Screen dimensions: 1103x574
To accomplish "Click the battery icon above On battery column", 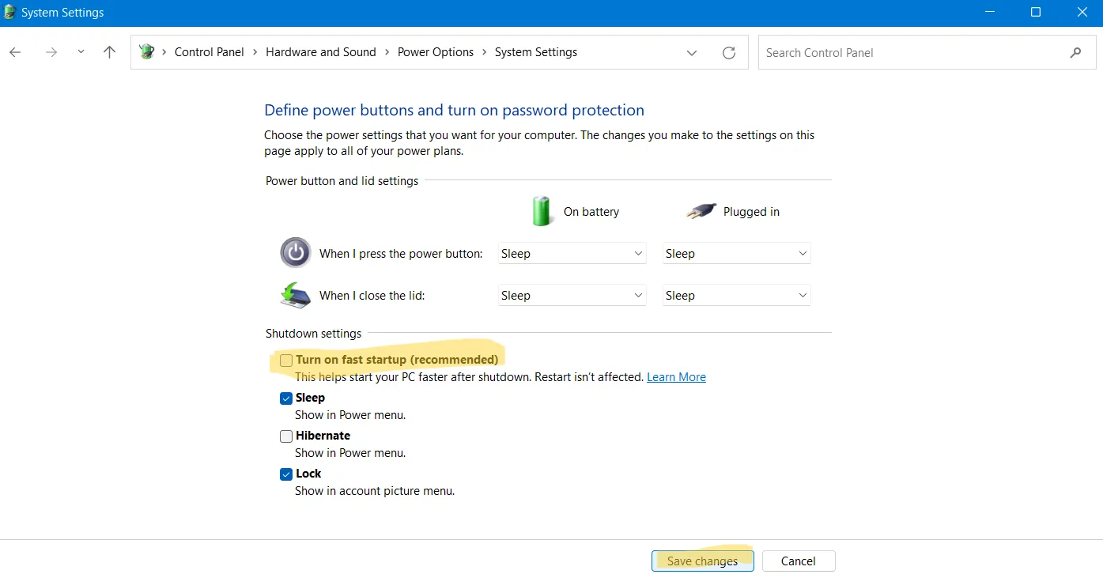I will tap(542, 210).
